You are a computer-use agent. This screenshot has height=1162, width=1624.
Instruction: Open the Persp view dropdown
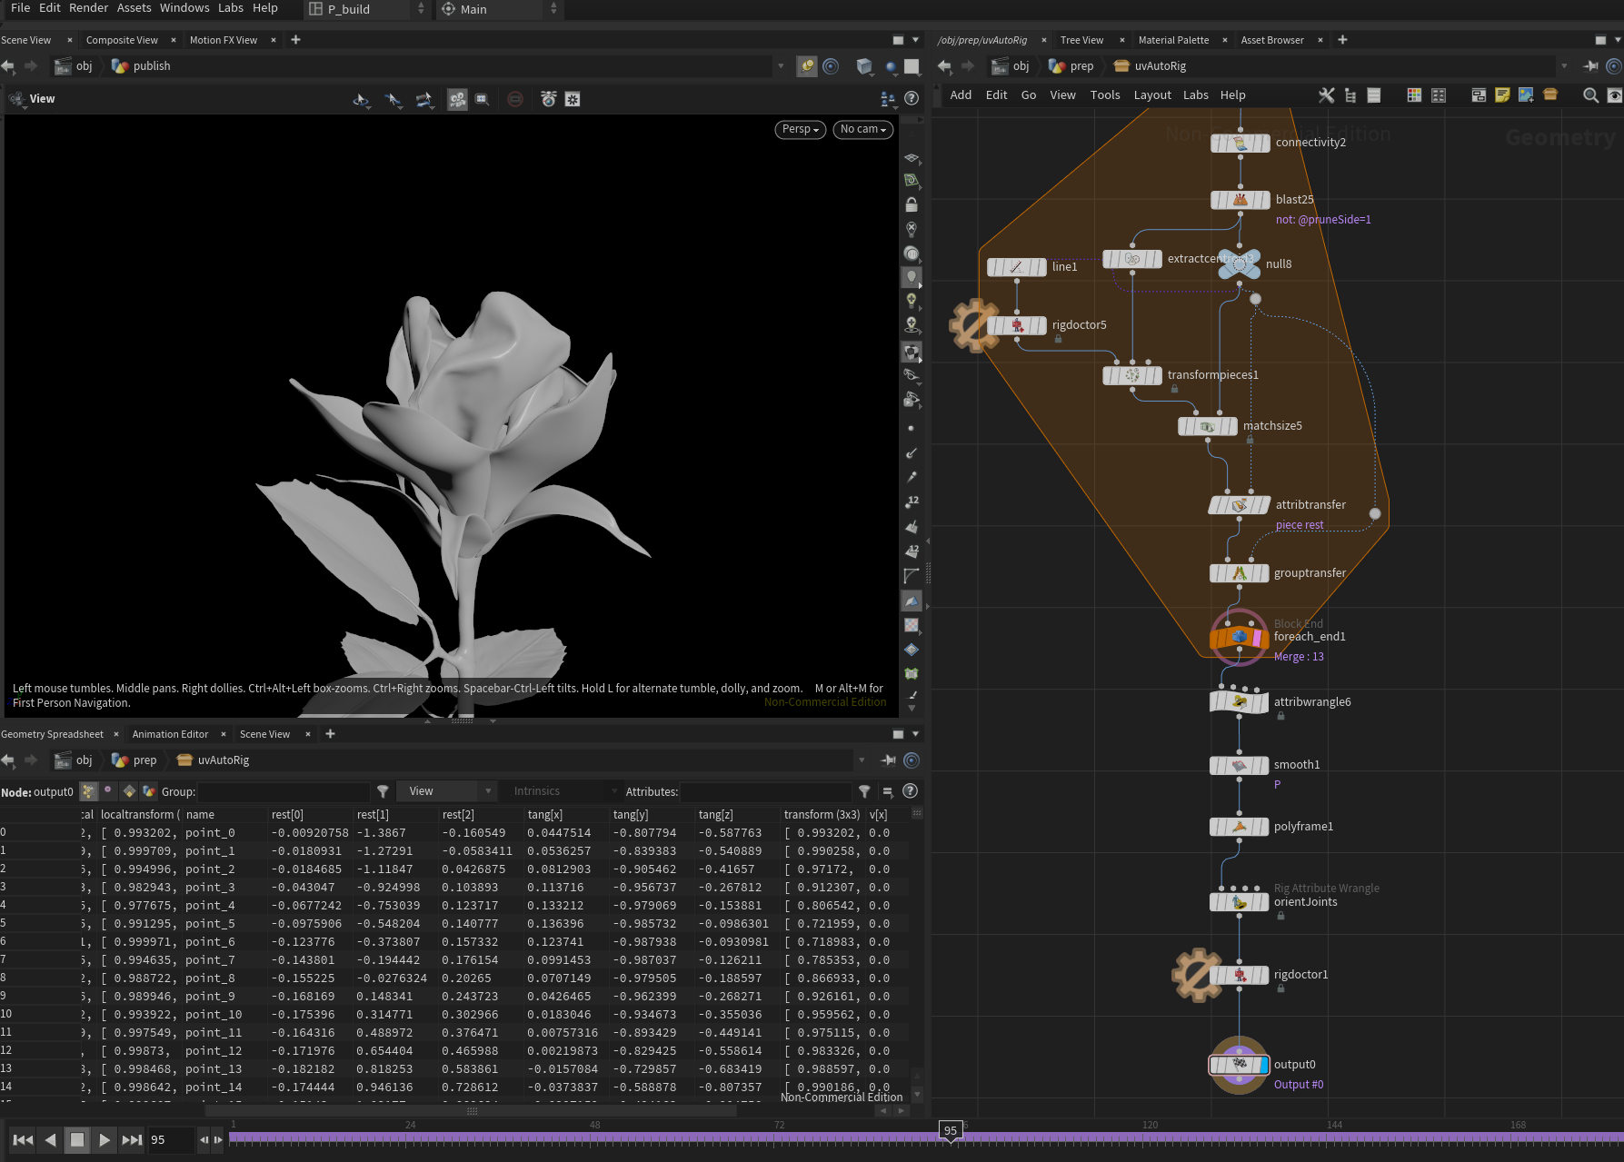[799, 129]
